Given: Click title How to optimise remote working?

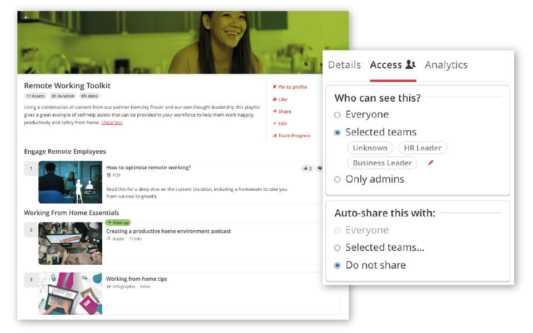Looking at the screenshot, I should pyautogui.click(x=149, y=168).
